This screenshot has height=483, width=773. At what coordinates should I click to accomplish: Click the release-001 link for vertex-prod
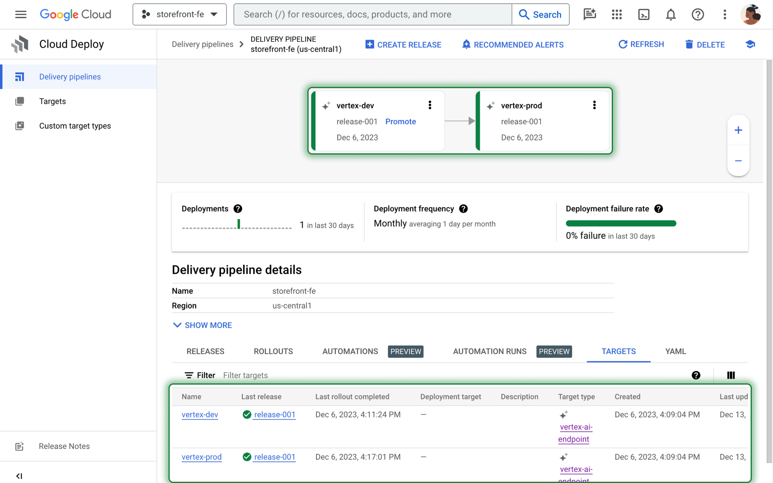tap(274, 457)
